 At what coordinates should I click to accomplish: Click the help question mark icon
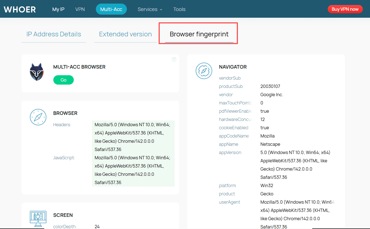(x=174, y=59)
